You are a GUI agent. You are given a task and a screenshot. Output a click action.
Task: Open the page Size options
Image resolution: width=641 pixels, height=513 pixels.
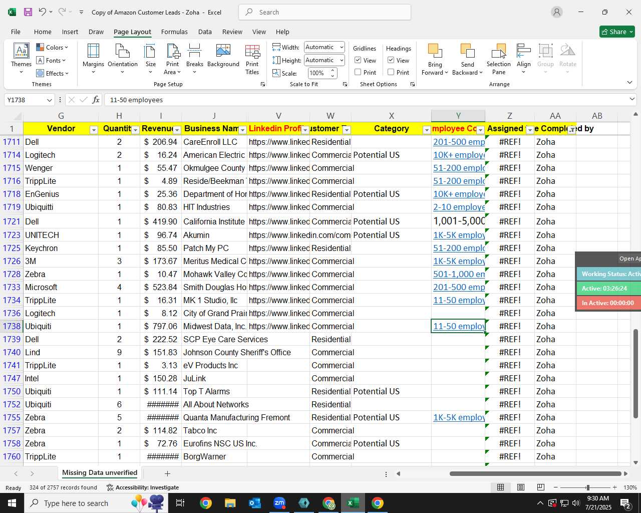[x=150, y=59]
